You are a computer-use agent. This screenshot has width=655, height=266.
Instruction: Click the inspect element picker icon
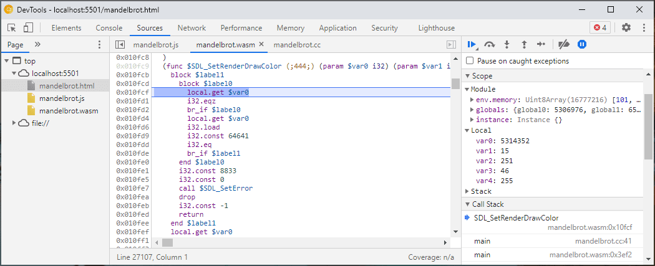[12, 28]
